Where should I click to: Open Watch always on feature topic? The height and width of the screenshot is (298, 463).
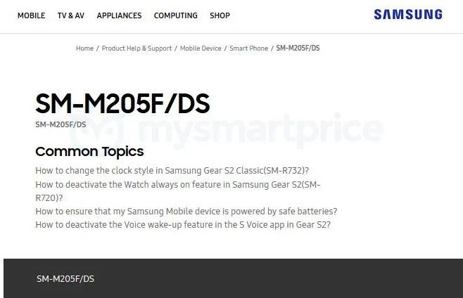(x=178, y=191)
